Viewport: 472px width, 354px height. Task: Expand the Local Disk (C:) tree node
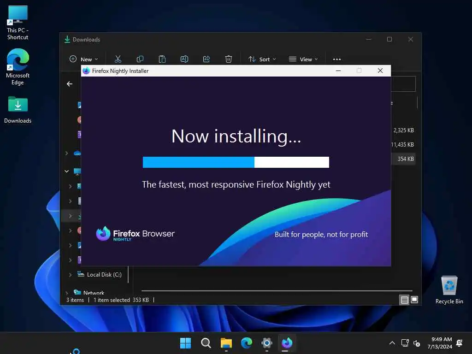click(70, 275)
